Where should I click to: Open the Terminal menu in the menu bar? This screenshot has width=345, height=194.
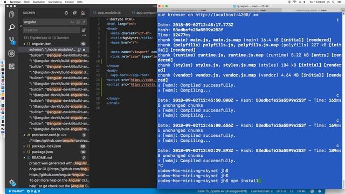click(x=15, y=2)
